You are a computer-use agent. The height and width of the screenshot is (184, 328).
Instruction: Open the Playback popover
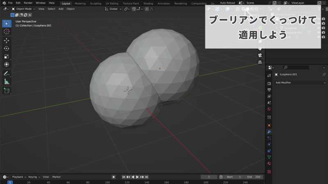click(x=19, y=177)
